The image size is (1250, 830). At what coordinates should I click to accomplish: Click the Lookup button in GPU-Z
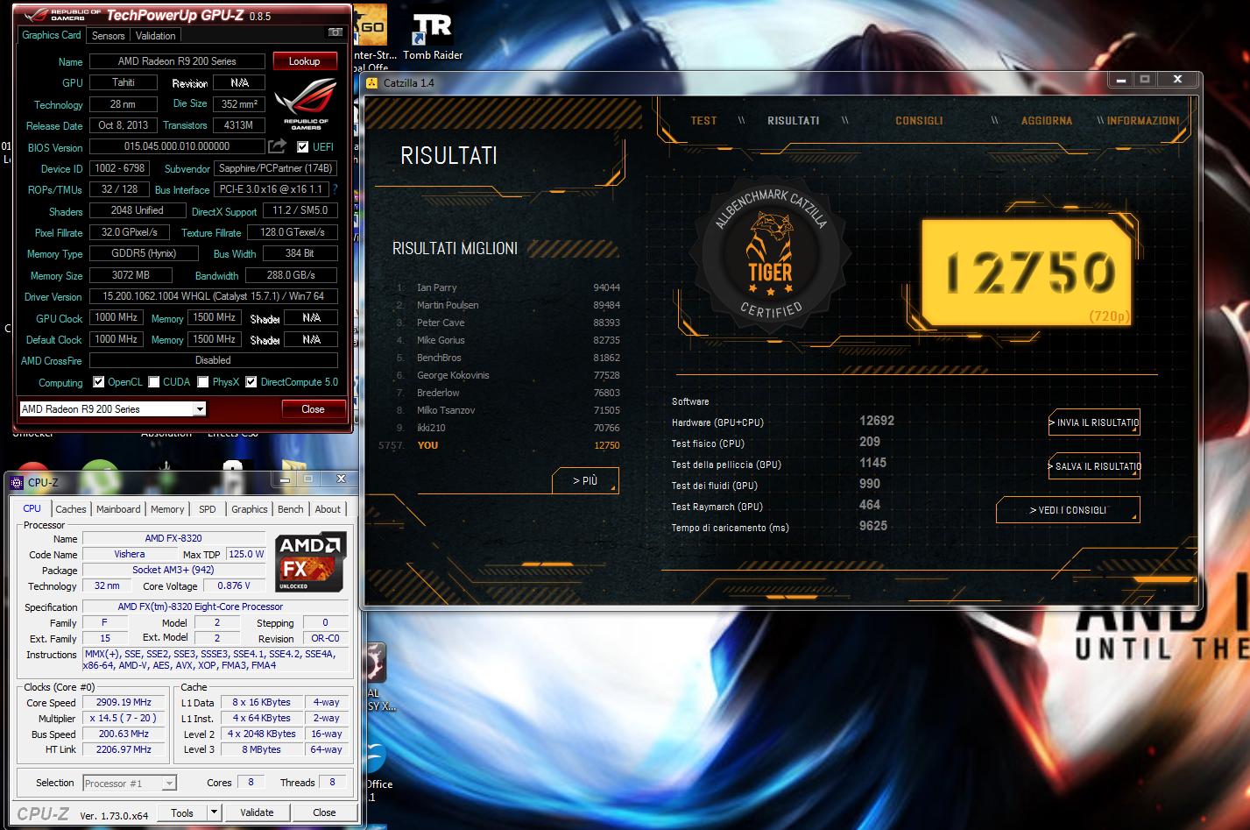[x=305, y=61]
